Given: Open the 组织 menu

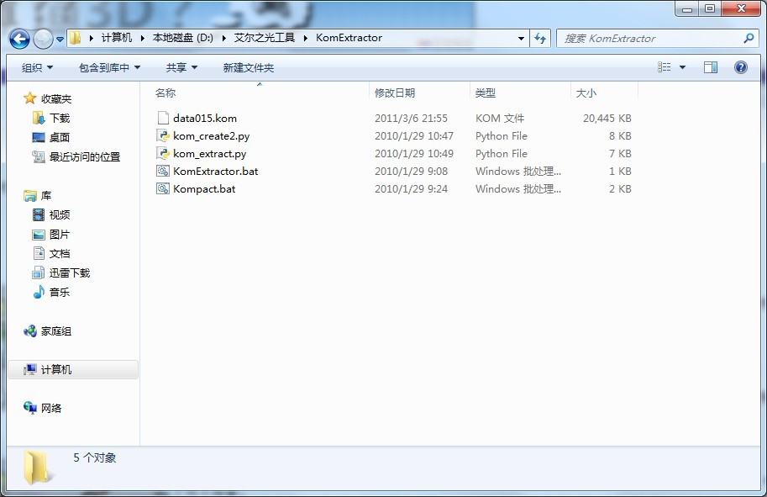Looking at the screenshot, I should 37,67.
